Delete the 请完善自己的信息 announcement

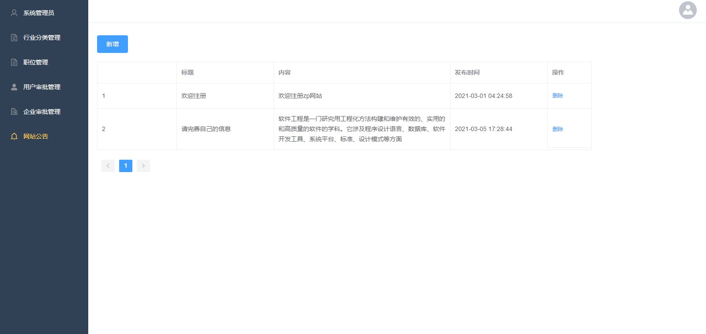pos(558,129)
